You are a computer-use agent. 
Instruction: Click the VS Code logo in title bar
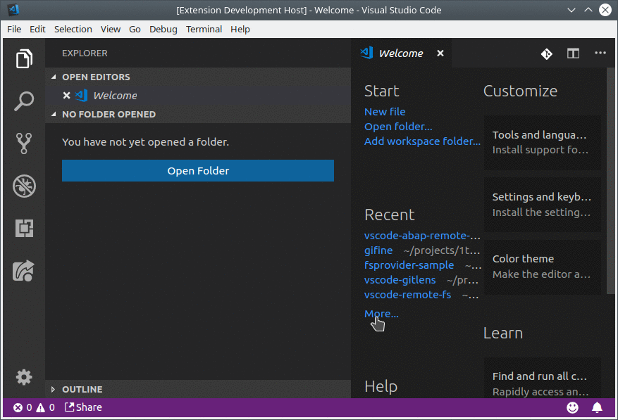click(x=13, y=10)
